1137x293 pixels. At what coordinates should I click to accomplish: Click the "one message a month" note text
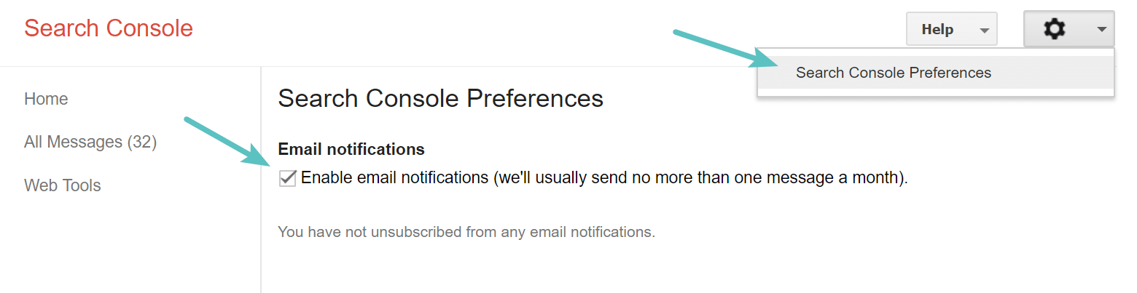(x=824, y=177)
